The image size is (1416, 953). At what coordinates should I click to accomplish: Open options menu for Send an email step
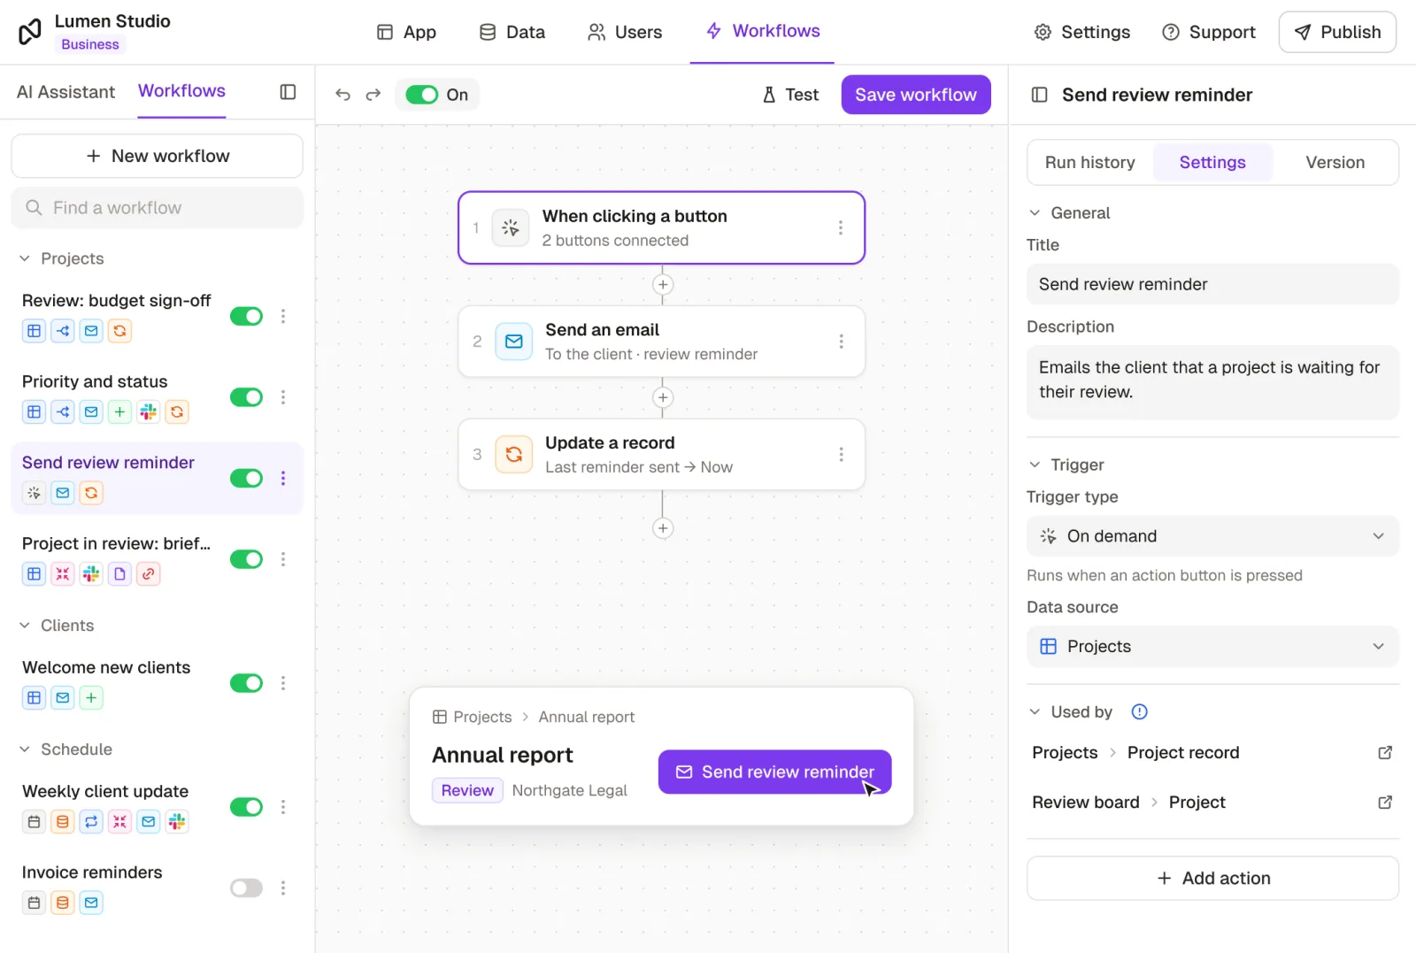click(840, 342)
